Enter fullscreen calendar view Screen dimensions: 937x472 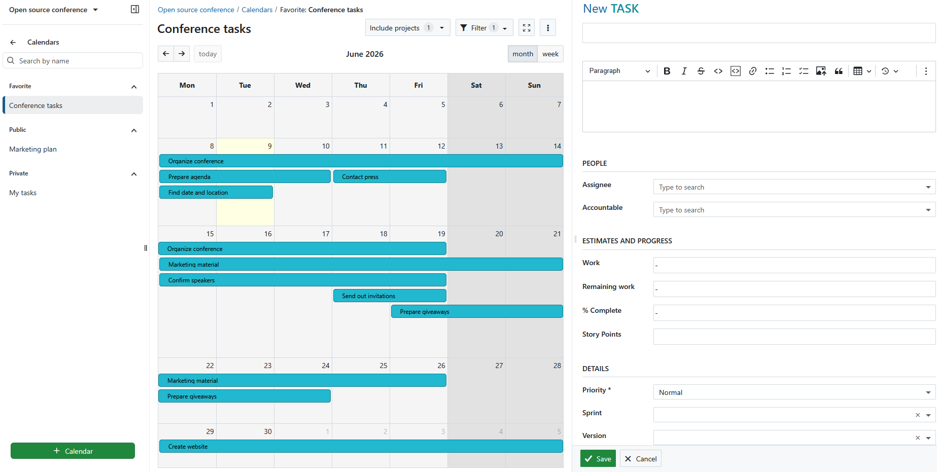(x=527, y=28)
